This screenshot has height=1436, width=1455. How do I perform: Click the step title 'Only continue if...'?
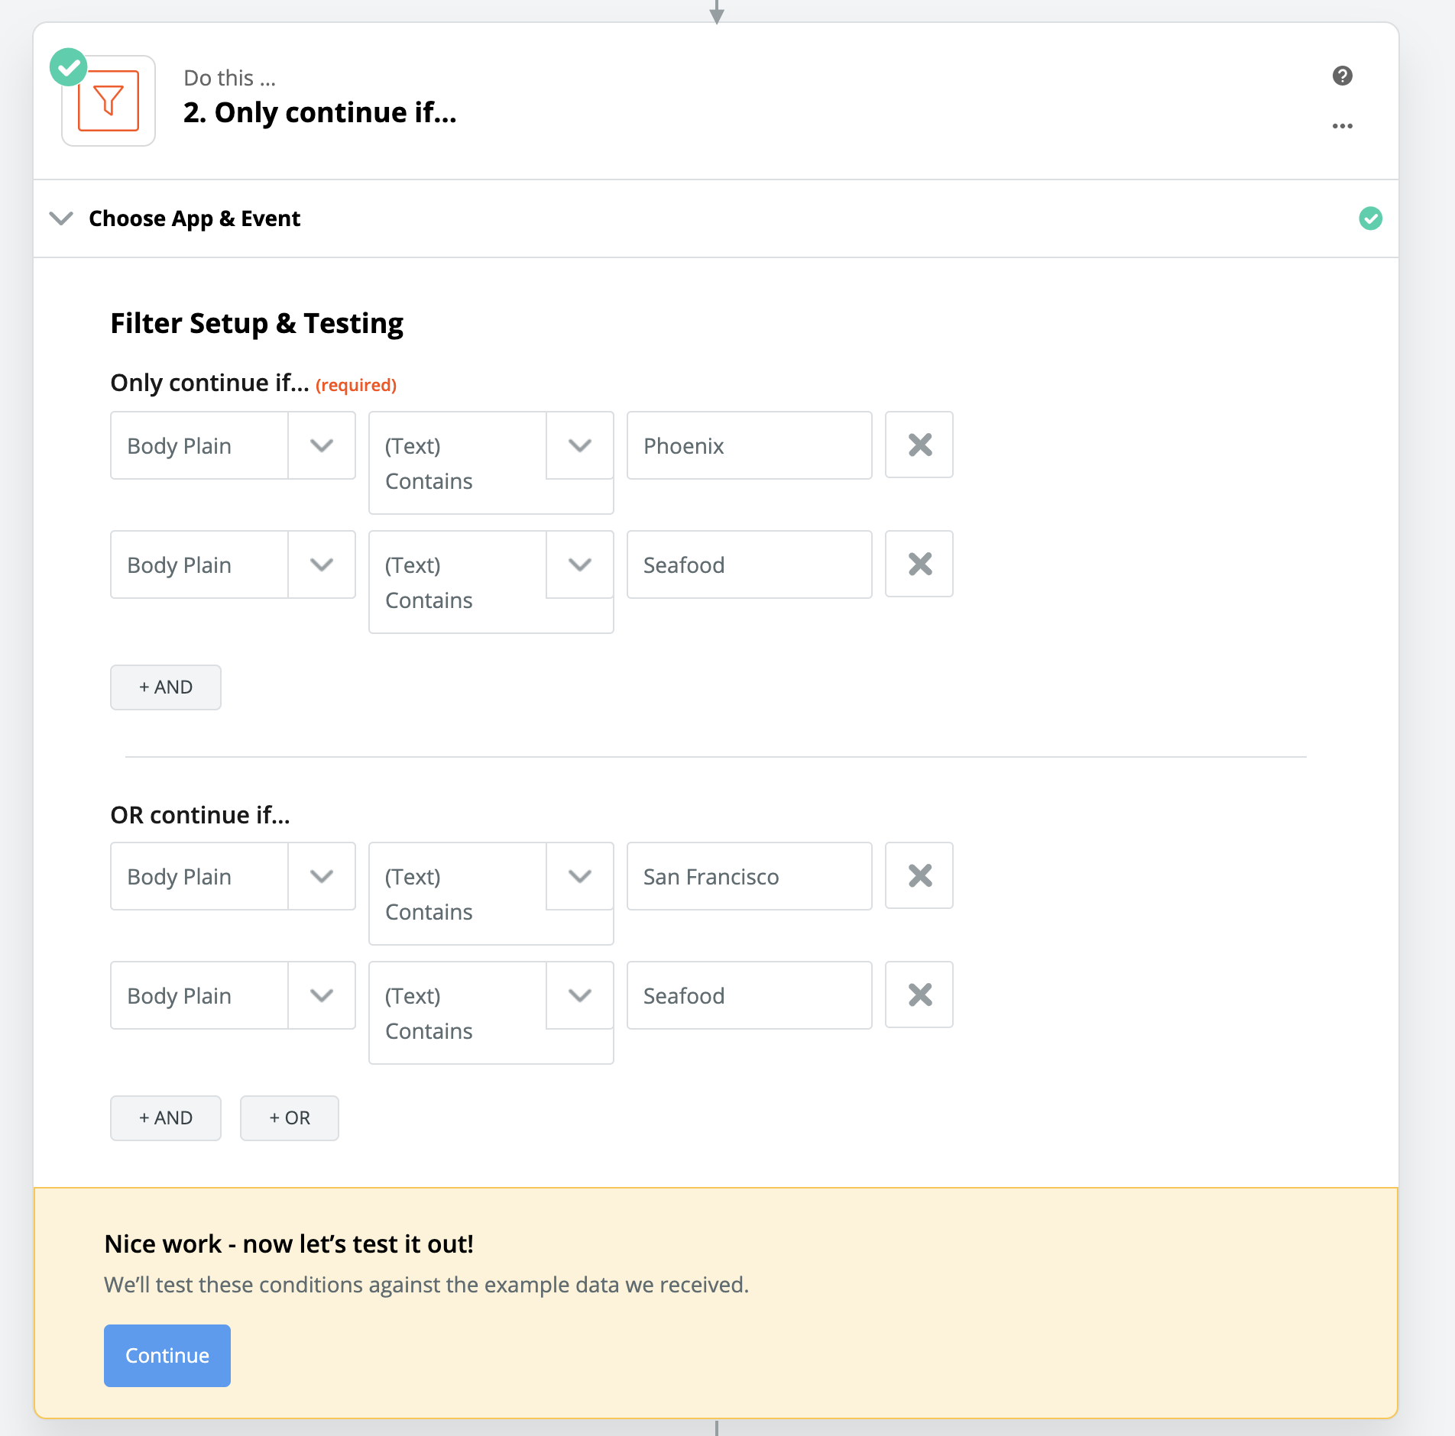tap(319, 112)
